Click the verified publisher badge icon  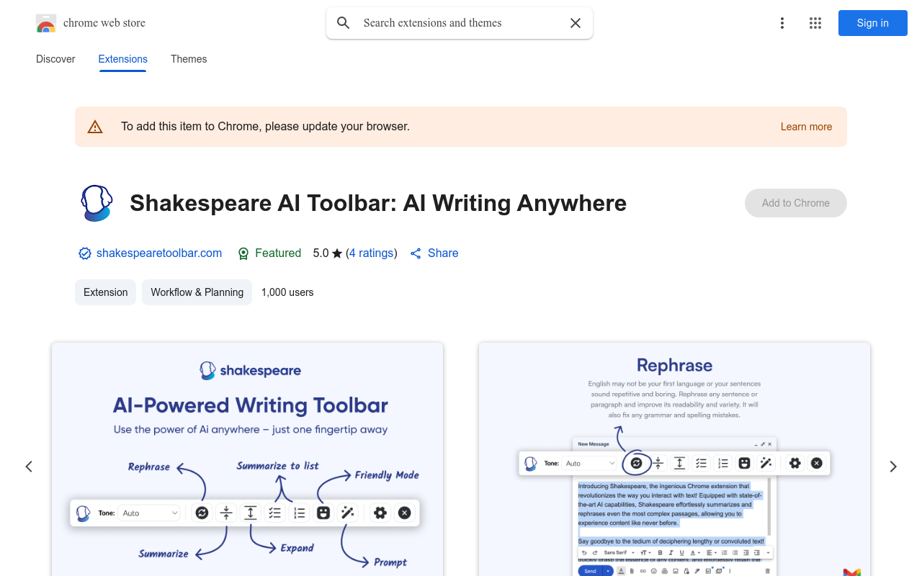(85, 253)
